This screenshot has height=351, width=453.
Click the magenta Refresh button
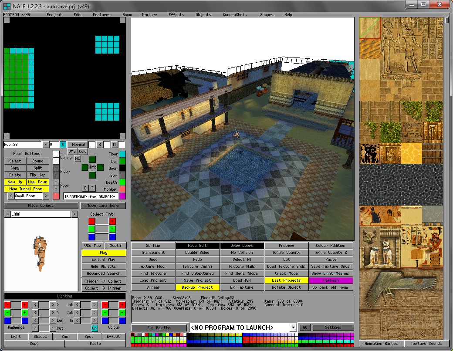coord(331,280)
